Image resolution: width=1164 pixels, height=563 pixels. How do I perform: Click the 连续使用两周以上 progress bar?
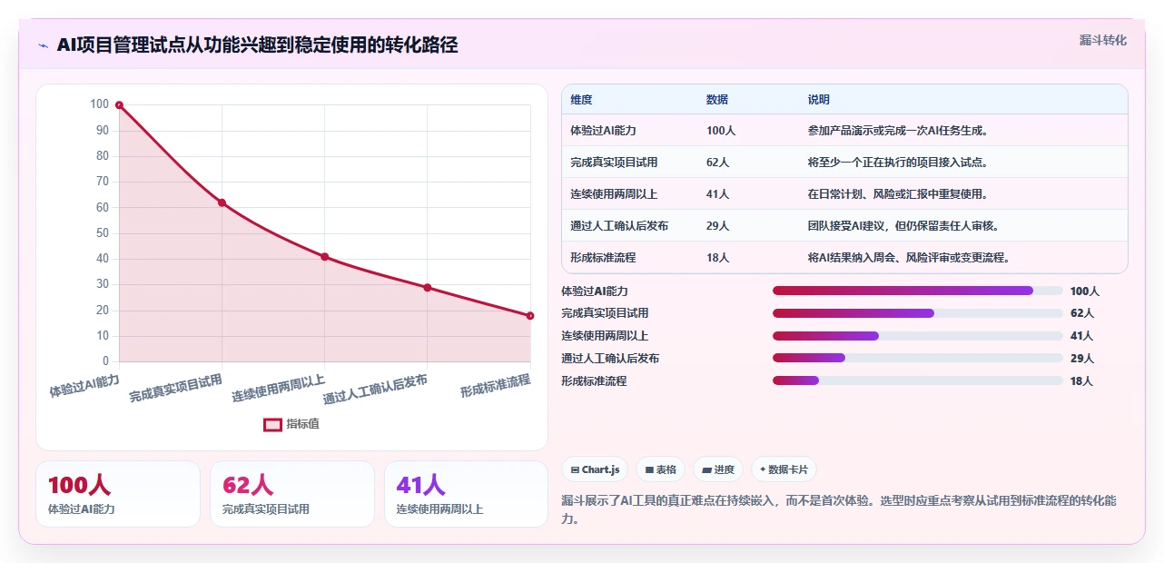917,336
